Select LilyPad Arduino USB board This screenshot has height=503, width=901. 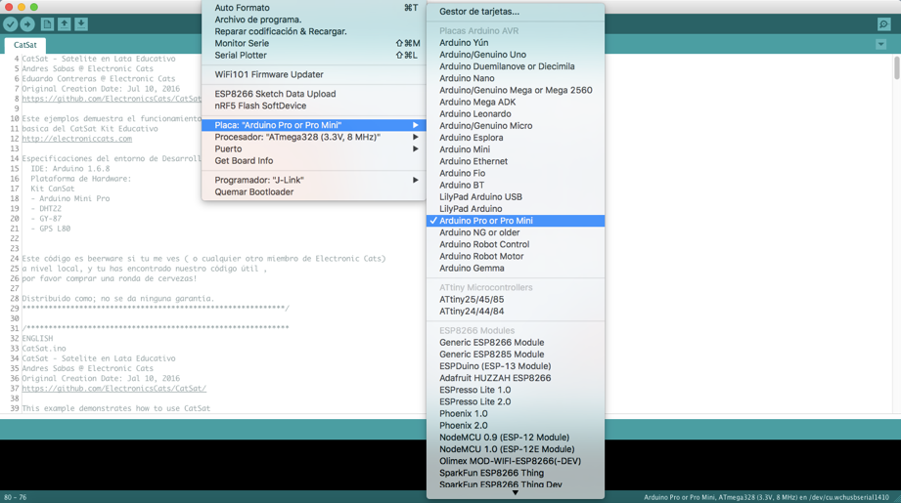pos(516,197)
